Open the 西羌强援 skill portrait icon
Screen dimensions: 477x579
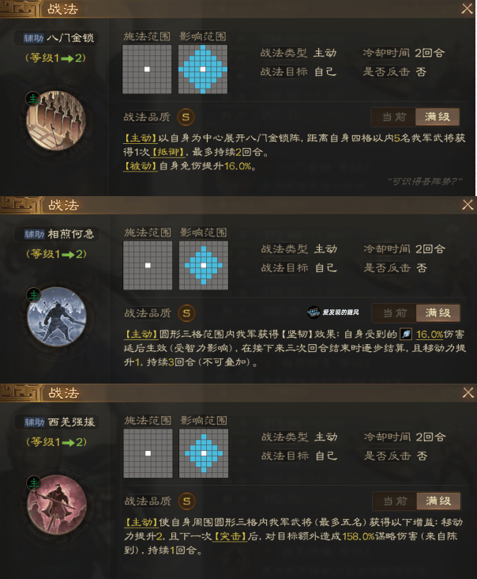pyautogui.click(x=57, y=505)
